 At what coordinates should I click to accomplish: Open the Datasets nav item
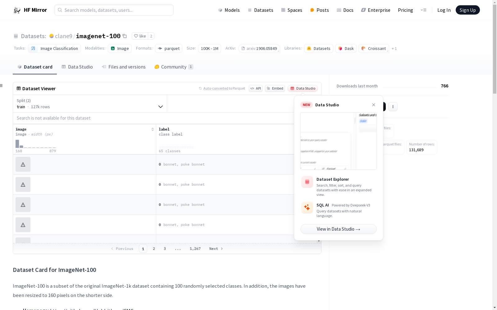point(260,10)
